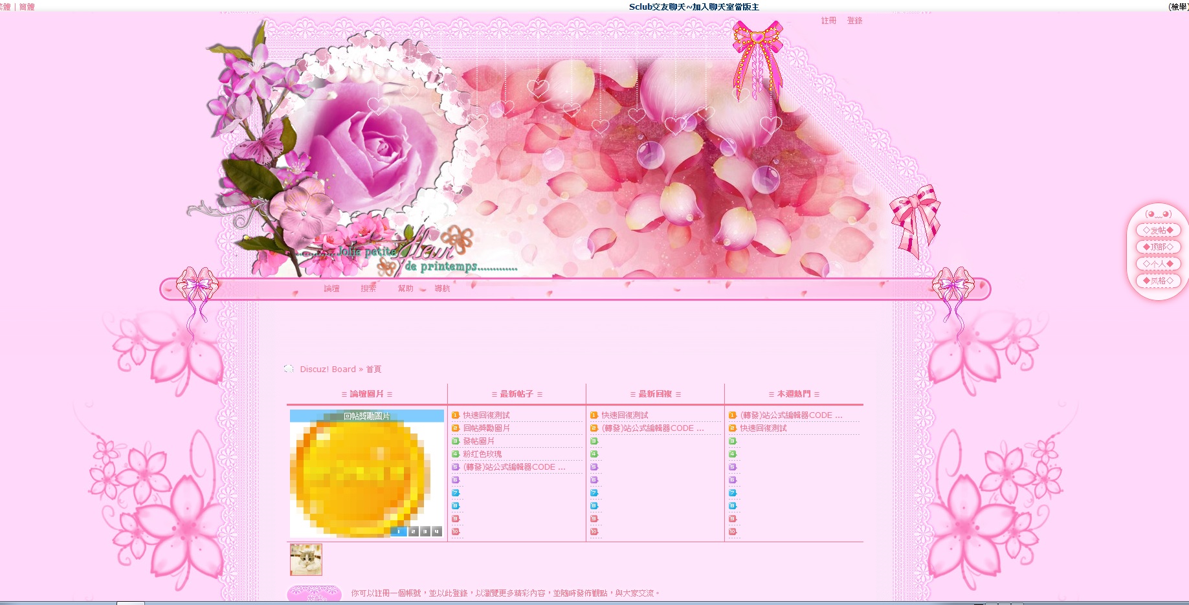Click the 最新回複 column header
This screenshot has height=605, width=1189.
(655, 394)
